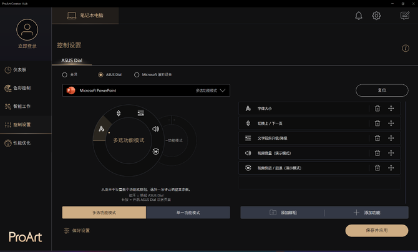Open the settings gear icon
Viewport: 418px width, 252px height.
point(376,16)
